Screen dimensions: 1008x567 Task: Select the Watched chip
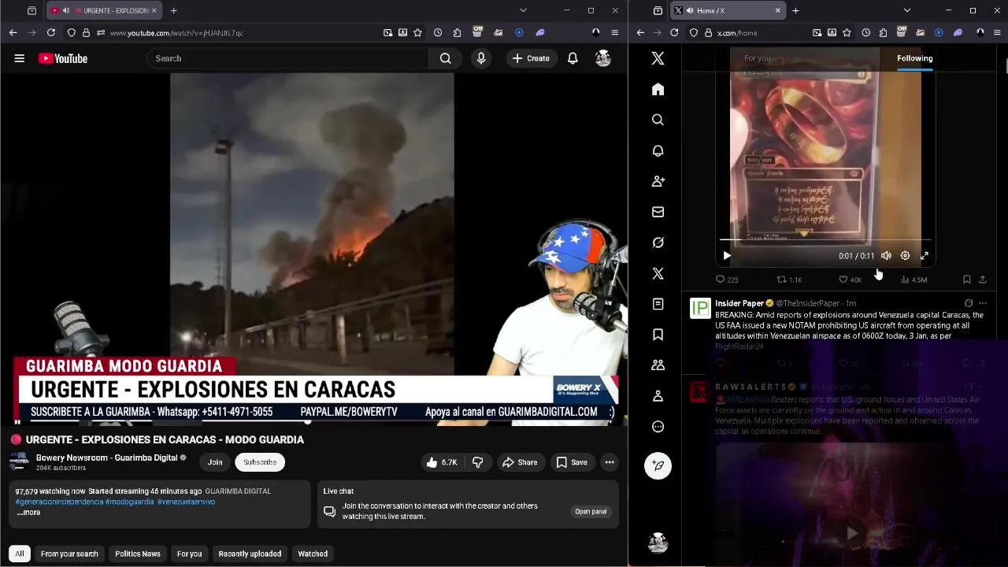click(313, 554)
